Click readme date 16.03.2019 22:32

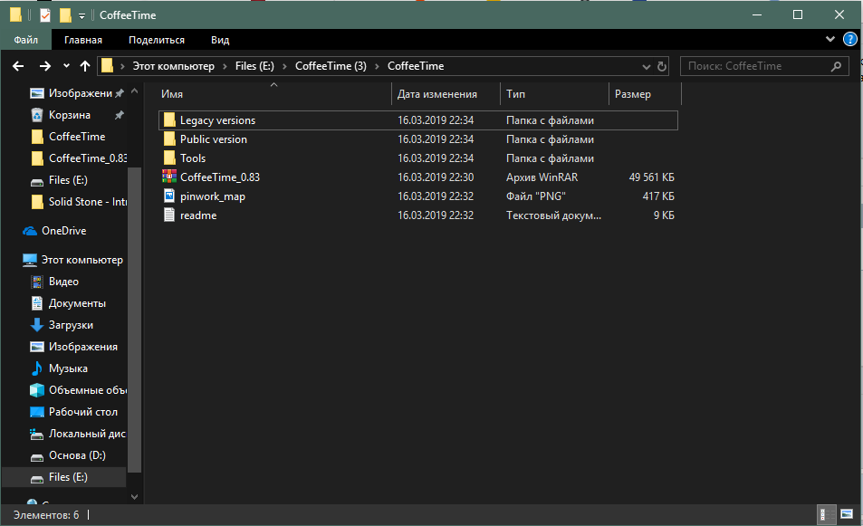pos(436,215)
